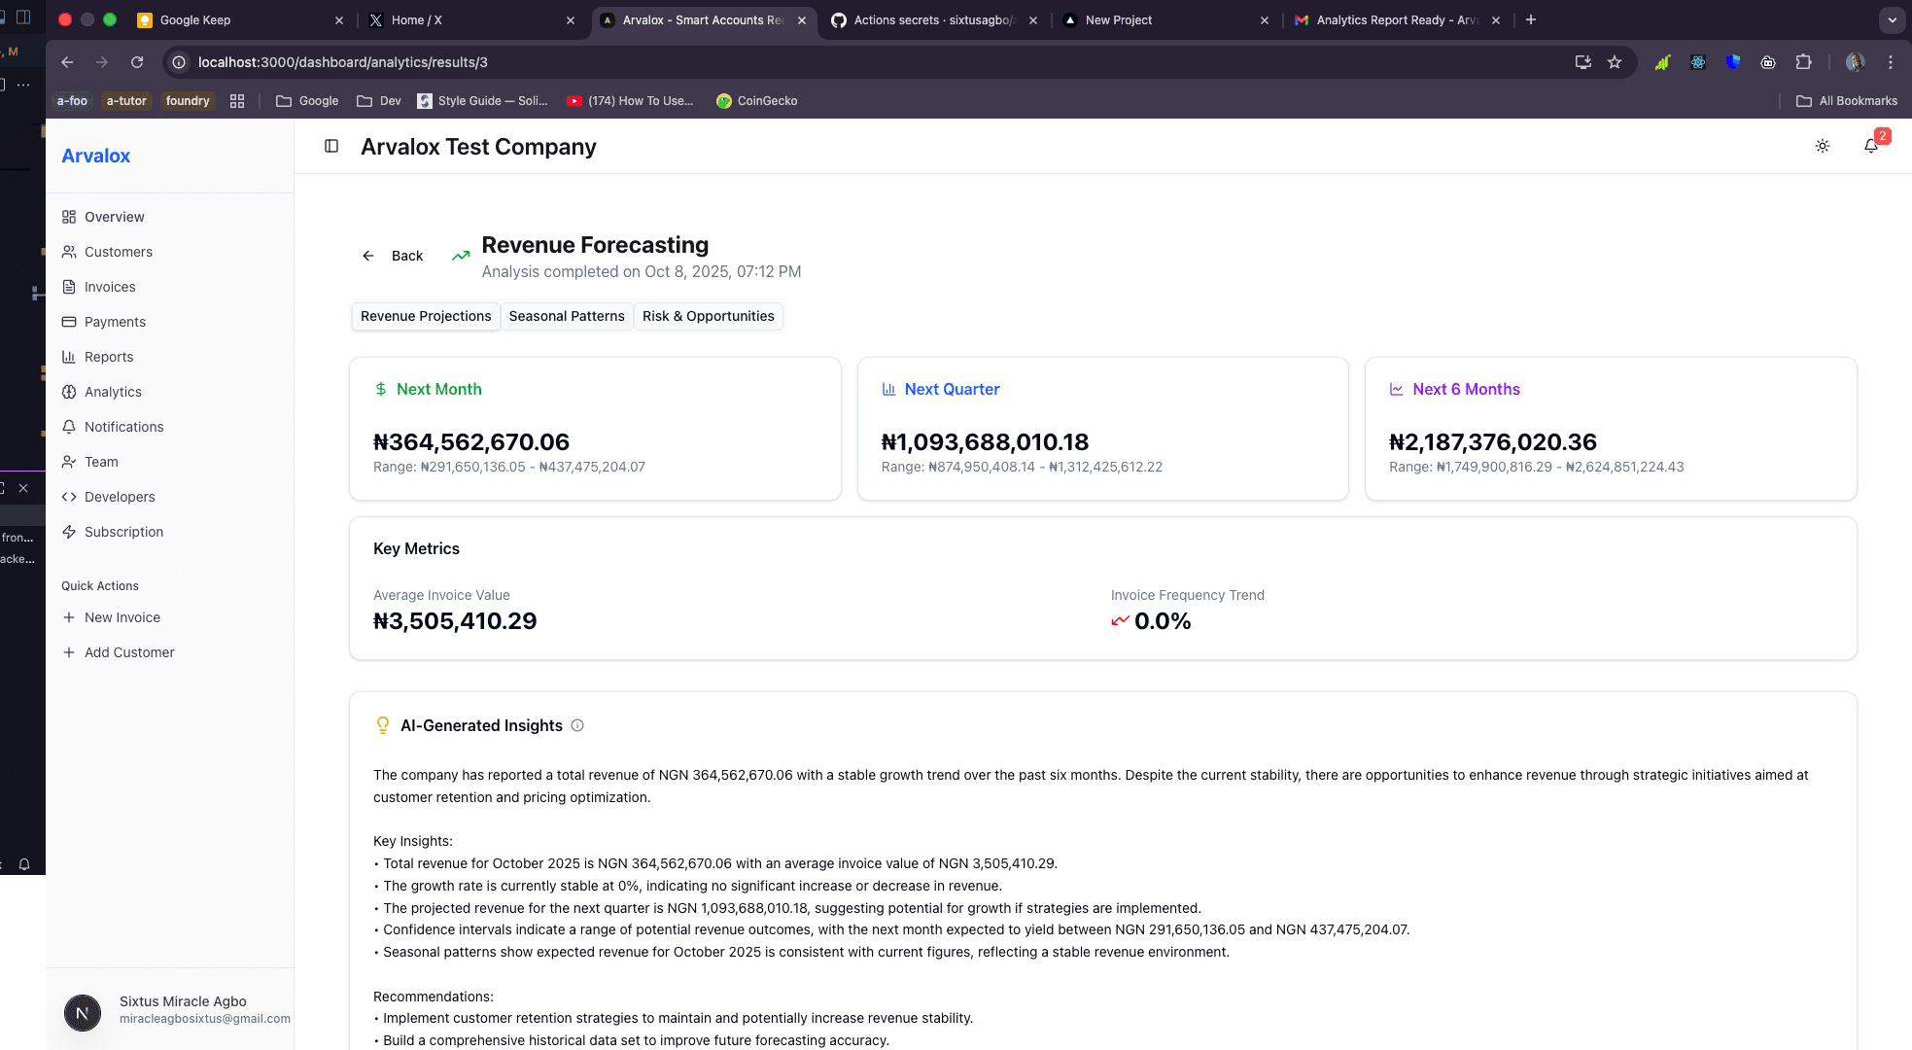Click the install app icon in address bar

pos(1583,62)
